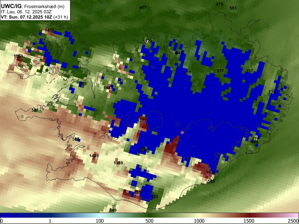Click the '1000' tick on the color scale
The width and height of the screenshot is (299, 224).
point(199,221)
